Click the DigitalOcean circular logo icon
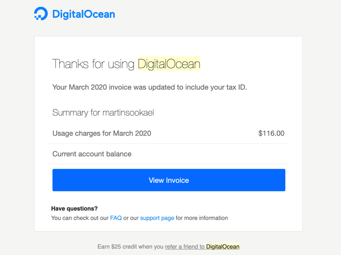Viewport: 341px width, 255px height. (x=41, y=13)
